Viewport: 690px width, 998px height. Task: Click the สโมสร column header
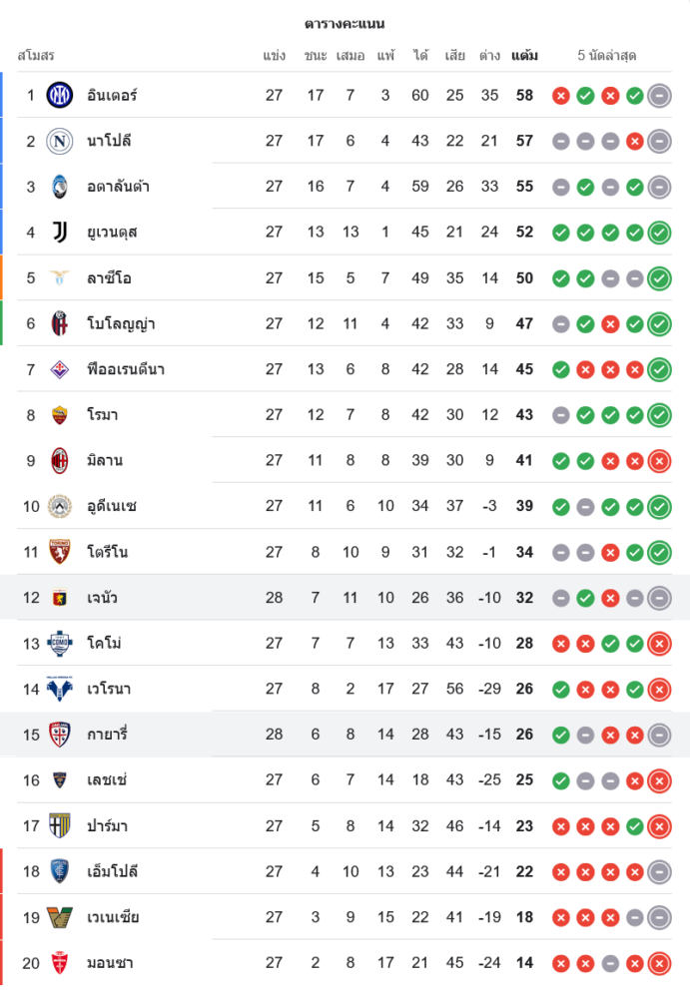coord(36,56)
